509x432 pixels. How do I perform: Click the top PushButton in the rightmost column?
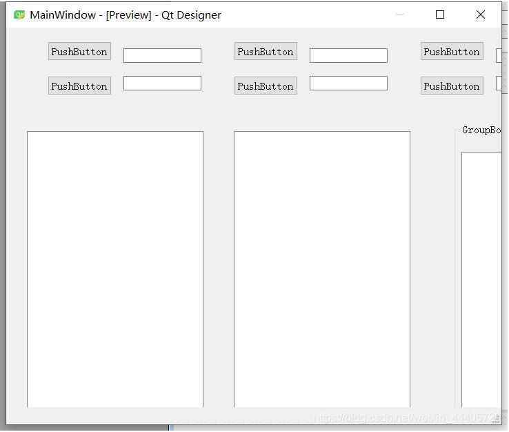click(x=452, y=51)
